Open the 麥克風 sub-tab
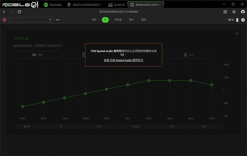 coord(118,20)
